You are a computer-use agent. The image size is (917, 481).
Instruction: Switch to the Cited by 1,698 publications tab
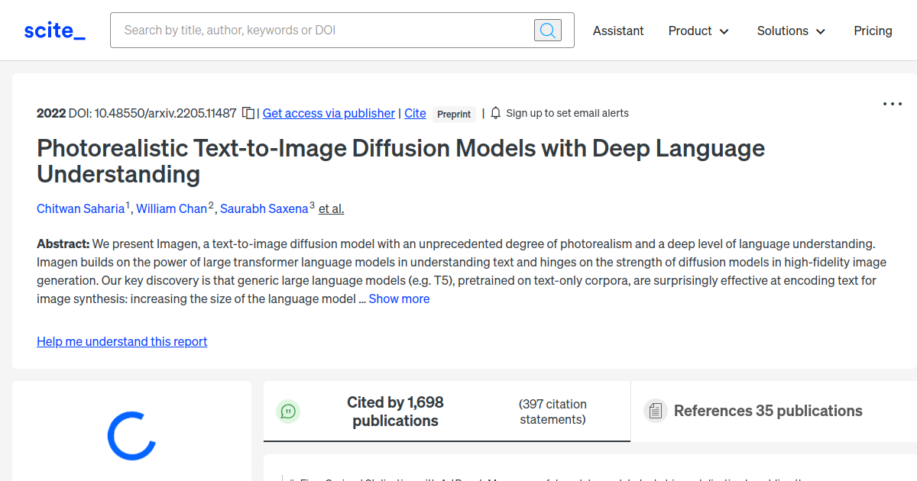[x=395, y=412]
